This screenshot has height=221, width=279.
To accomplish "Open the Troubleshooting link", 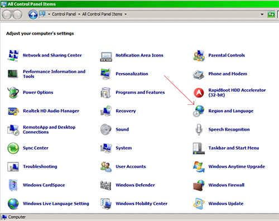I will coord(40,166).
